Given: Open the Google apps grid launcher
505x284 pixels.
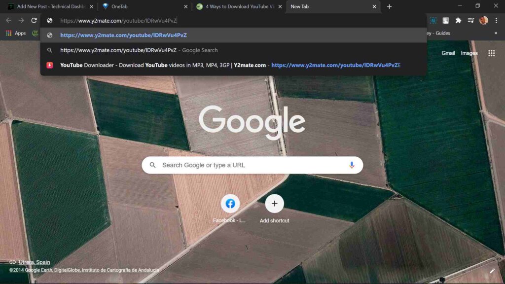Looking at the screenshot, I should (x=492, y=53).
